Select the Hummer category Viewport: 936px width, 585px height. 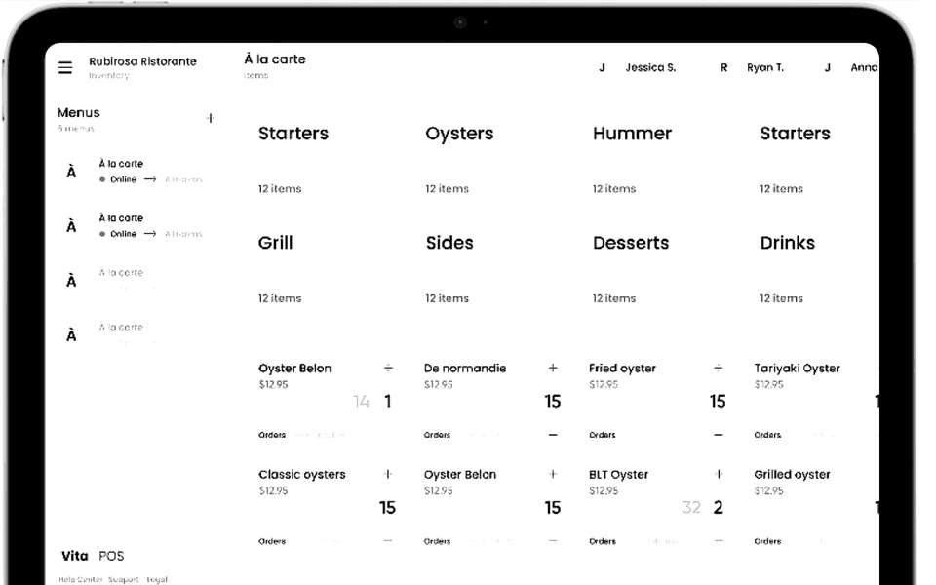coord(632,134)
